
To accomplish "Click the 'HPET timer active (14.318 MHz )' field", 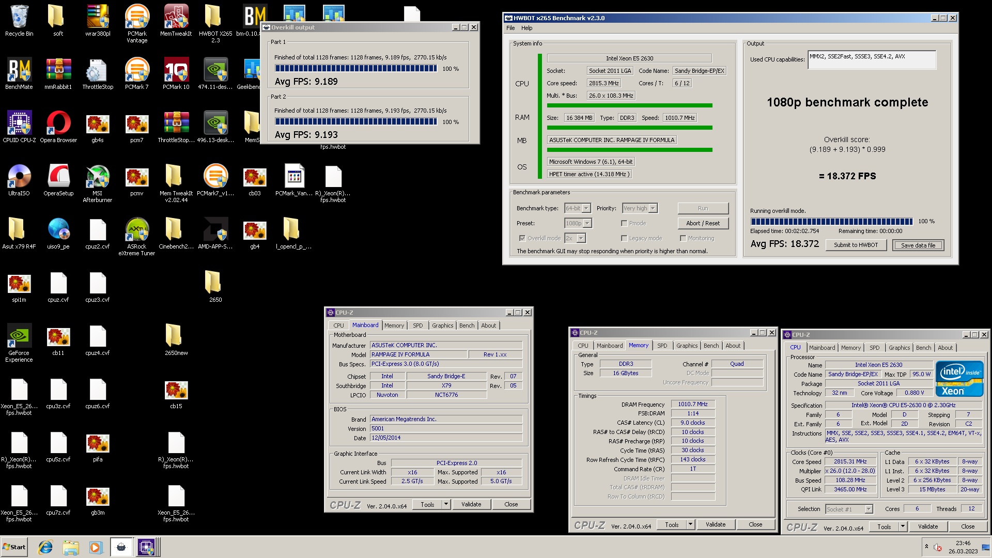I will pos(590,174).
